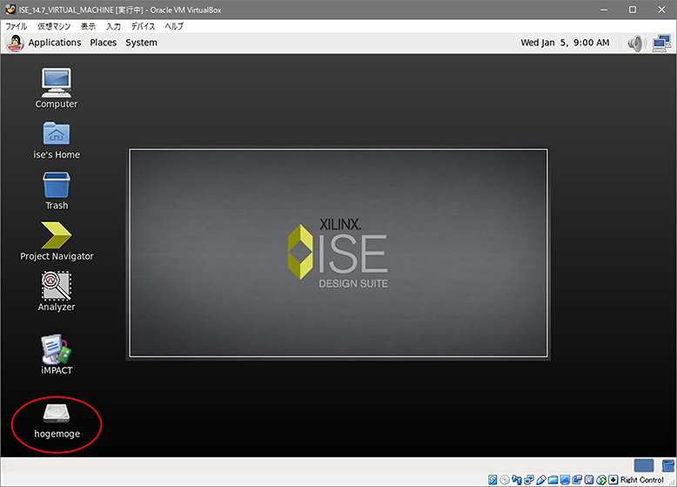Open the ヘルプ menu
The image size is (677, 487).
point(174,26)
